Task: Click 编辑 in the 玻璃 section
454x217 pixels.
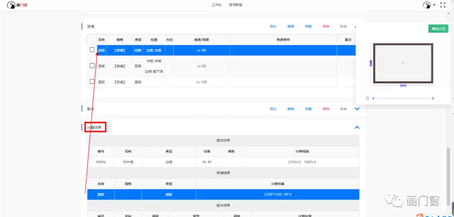Action: point(291,27)
